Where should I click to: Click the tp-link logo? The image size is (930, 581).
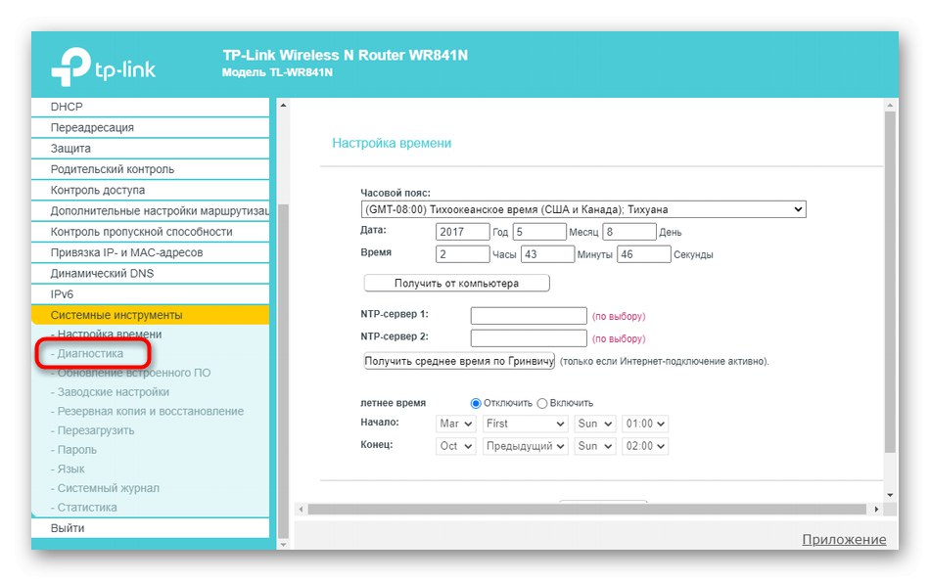click(103, 67)
